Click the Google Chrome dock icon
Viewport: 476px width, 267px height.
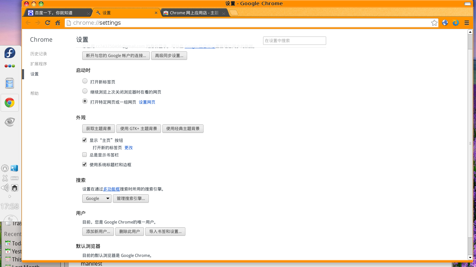click(x=9, y=103)
